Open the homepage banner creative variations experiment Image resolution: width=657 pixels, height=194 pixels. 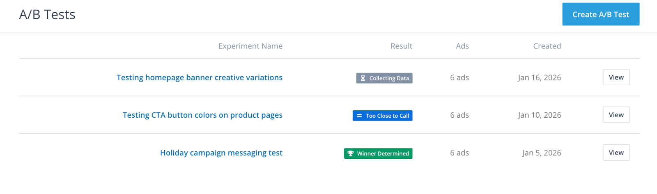(199, 78)
